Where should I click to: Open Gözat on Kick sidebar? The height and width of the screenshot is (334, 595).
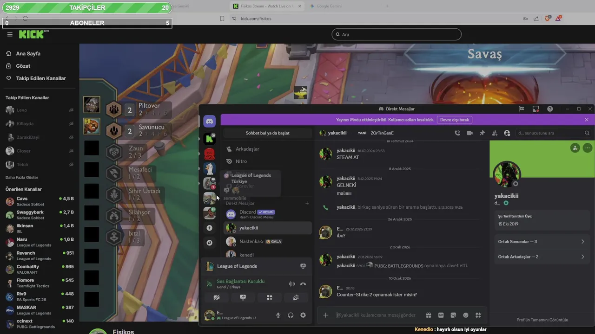pos(23,66)
